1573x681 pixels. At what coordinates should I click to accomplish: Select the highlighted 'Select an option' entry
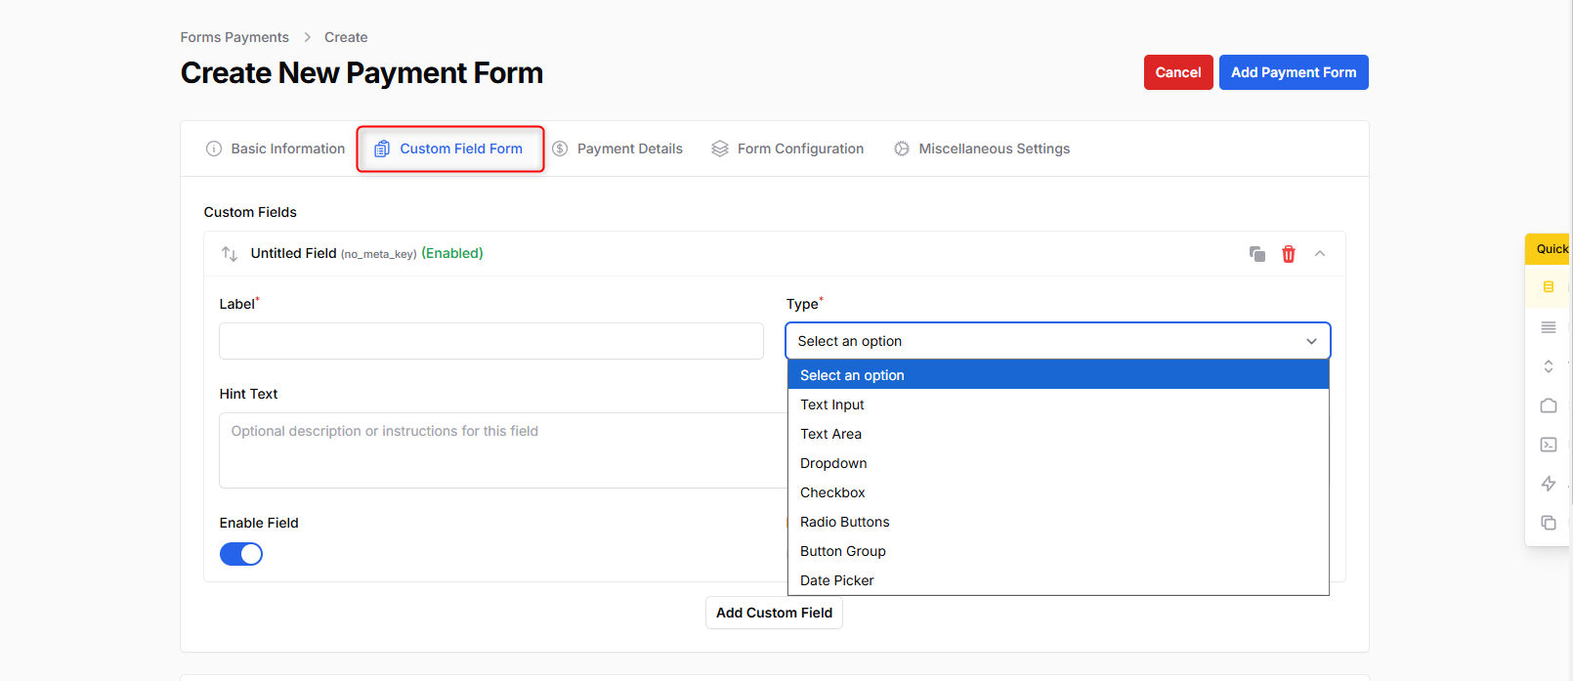(x=1058, y=375)
